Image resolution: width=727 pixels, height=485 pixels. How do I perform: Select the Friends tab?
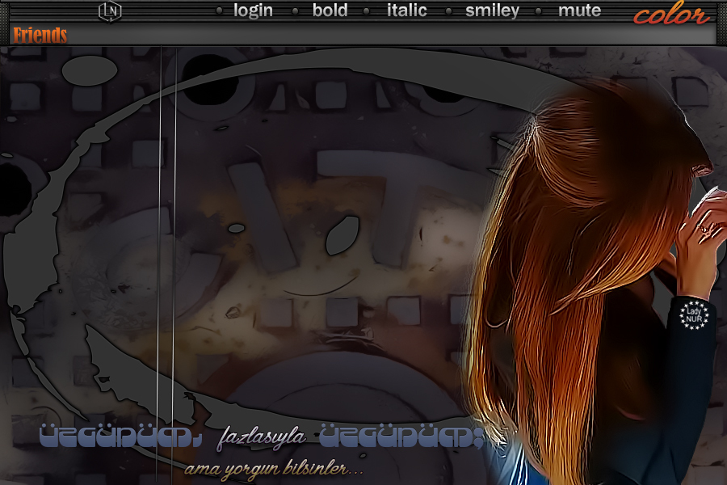pos(40,35)
